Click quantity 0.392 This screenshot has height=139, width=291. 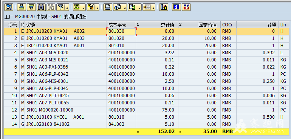tap(258, 53)
